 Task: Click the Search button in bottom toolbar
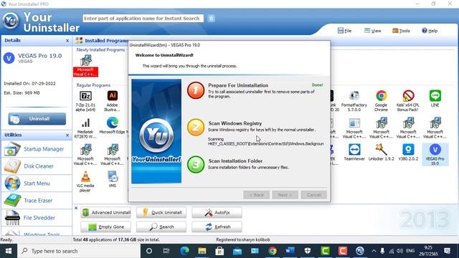[x=161, y=226]
